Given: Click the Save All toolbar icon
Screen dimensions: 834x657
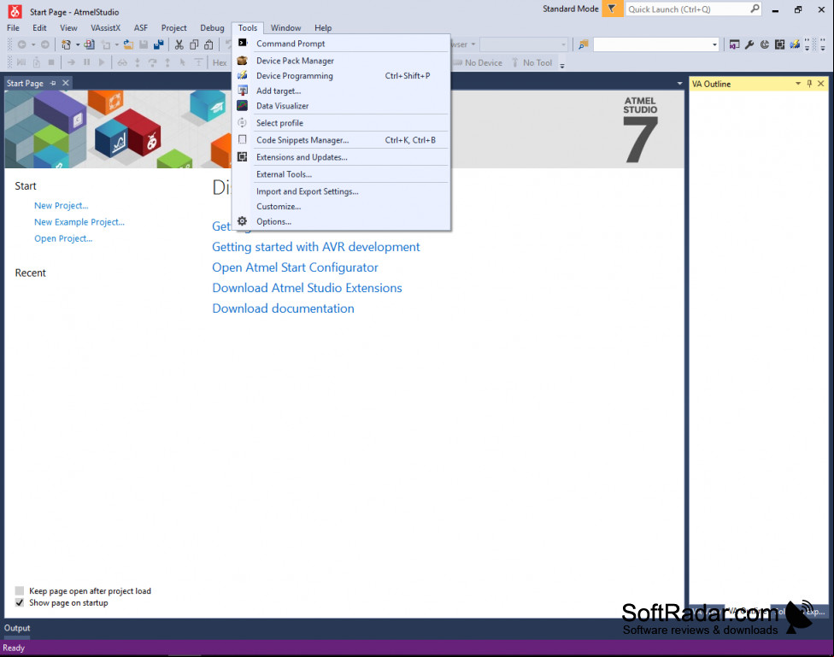Looking at the screenshot, I should 158,44.
